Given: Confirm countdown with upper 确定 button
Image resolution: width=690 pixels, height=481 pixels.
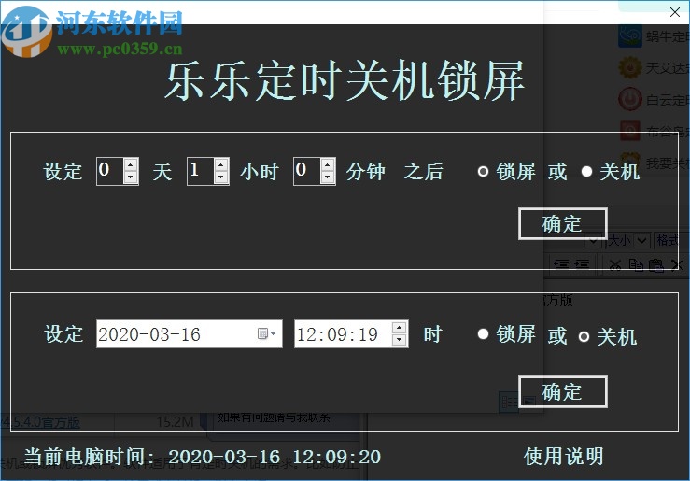Looking at the screenshot, I should (562, 224).
